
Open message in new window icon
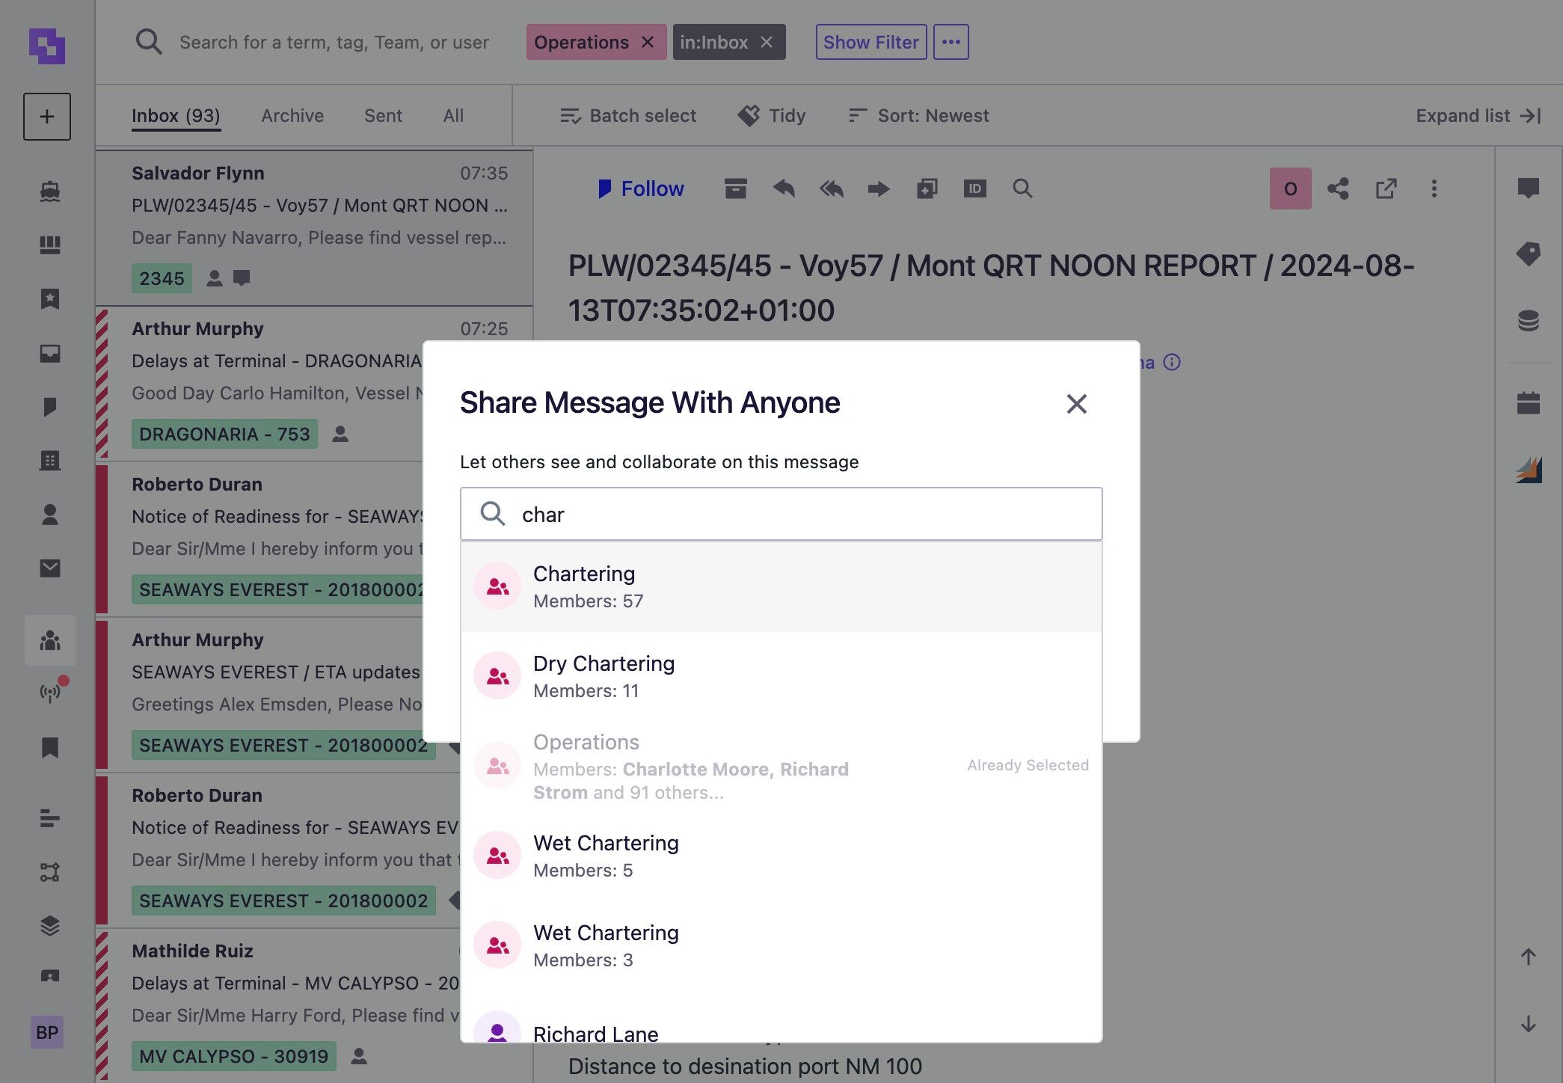point(1386,188)
